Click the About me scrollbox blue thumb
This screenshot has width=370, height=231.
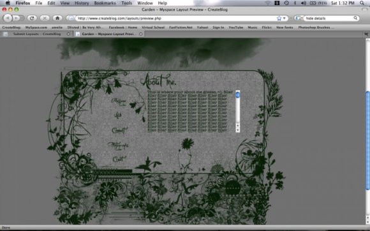coord(237,94)
